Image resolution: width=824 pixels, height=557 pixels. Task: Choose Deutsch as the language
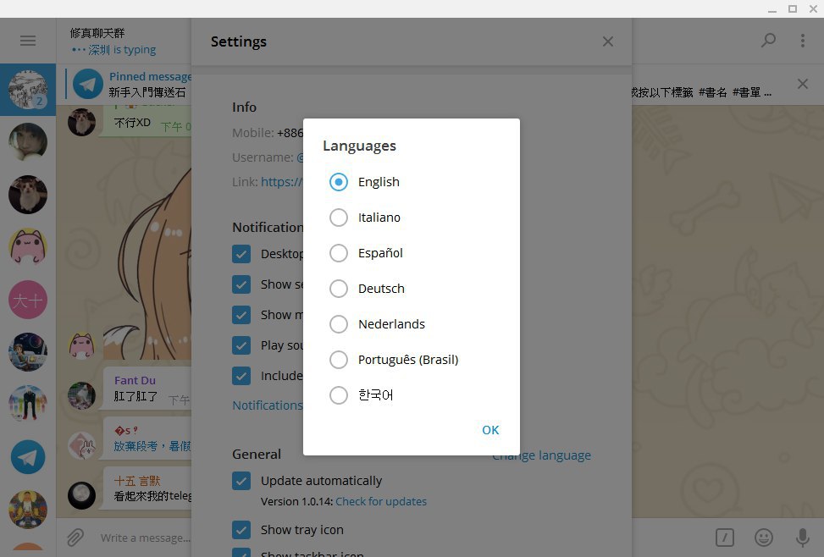pos(339,289)
